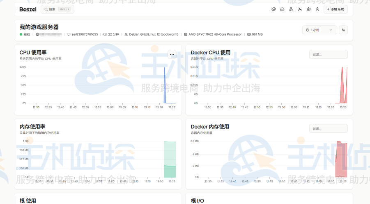The image size is (370, 204).
Task: Open the network tree icon in header
Action: click(291, 9)
